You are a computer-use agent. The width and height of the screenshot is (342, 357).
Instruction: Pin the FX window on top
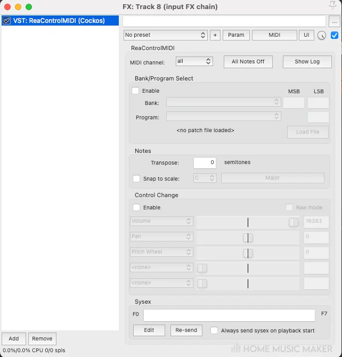coord(332,5)
